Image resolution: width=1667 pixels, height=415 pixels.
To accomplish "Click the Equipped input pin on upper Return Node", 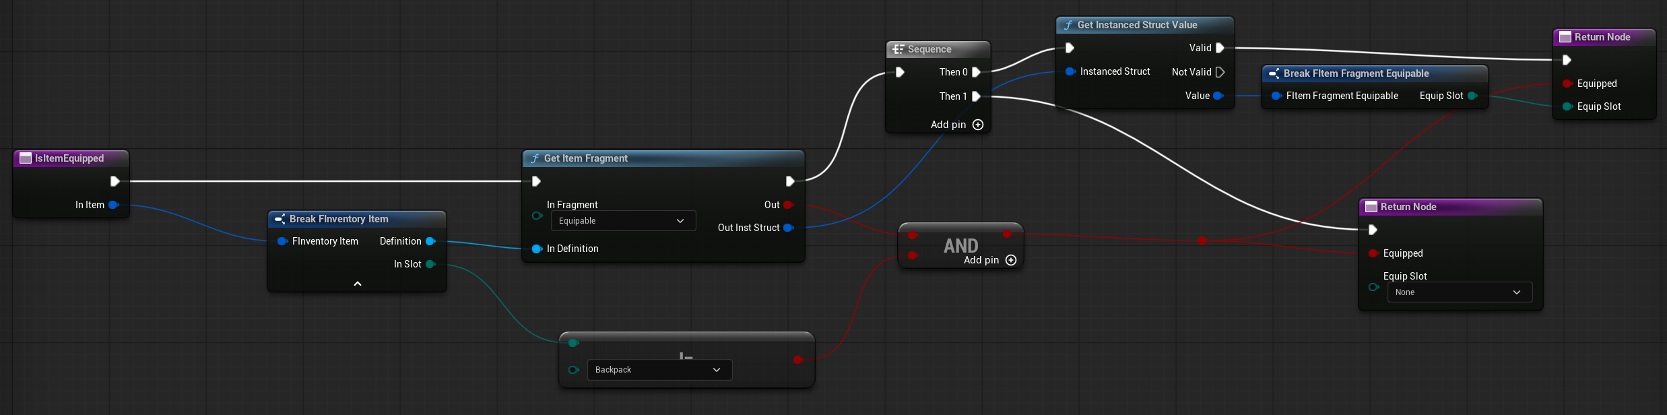I will point(1567,84).
